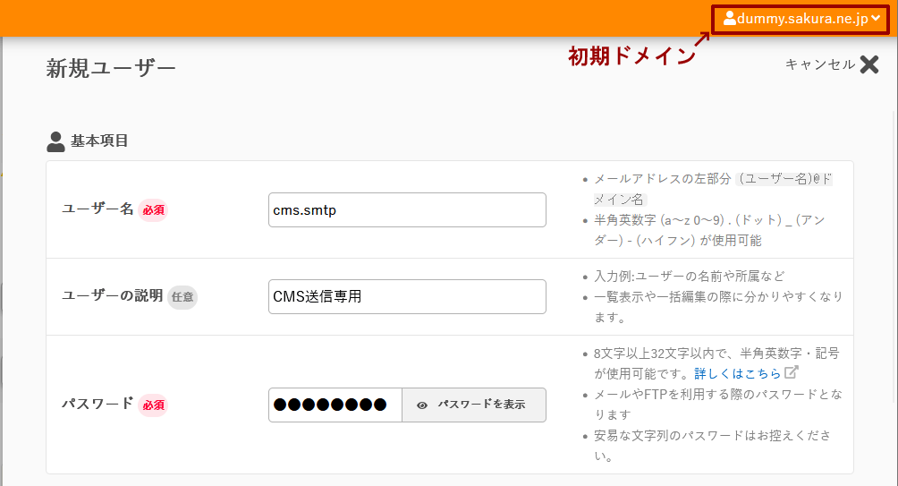The width and height of the screenshot is (898, 486).
Task: Click the external link icon after 詳しくはこちら
Action: pyautogui.click(x=791, y=372)
